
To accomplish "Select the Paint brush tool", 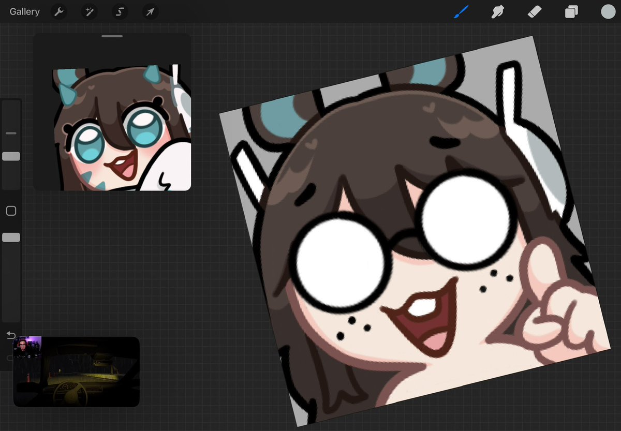I will coord(461,11).
